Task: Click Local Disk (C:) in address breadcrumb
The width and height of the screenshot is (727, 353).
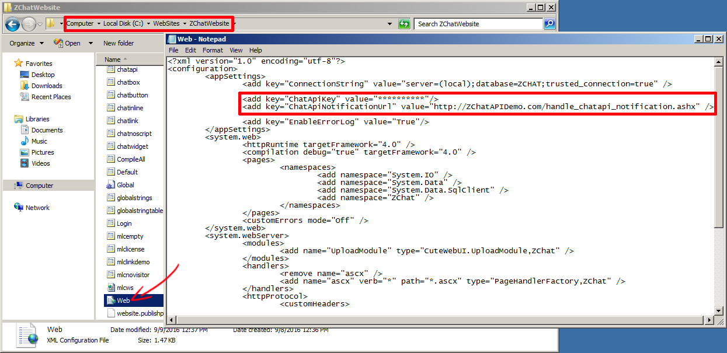Action: [x=123, y=24]
